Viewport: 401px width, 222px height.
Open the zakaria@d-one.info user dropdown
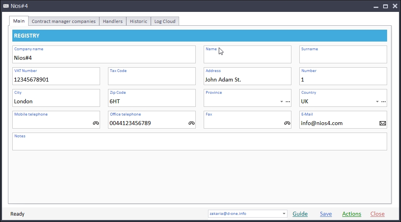[x=284, y=214]
